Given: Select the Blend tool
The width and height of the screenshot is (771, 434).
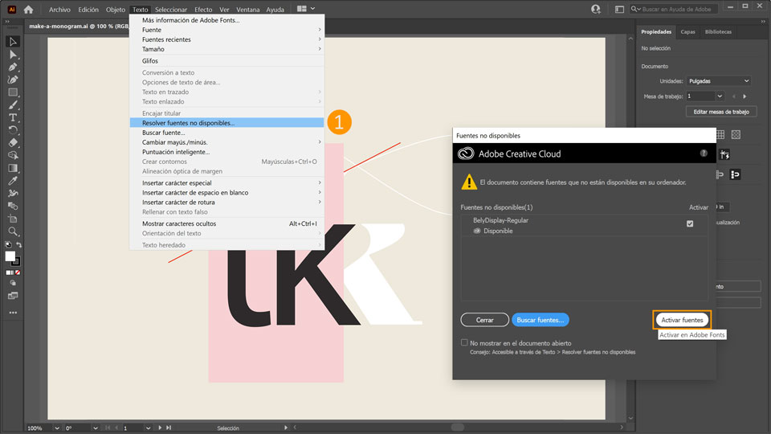Looking at the screenshot, I should coord(14,207).
